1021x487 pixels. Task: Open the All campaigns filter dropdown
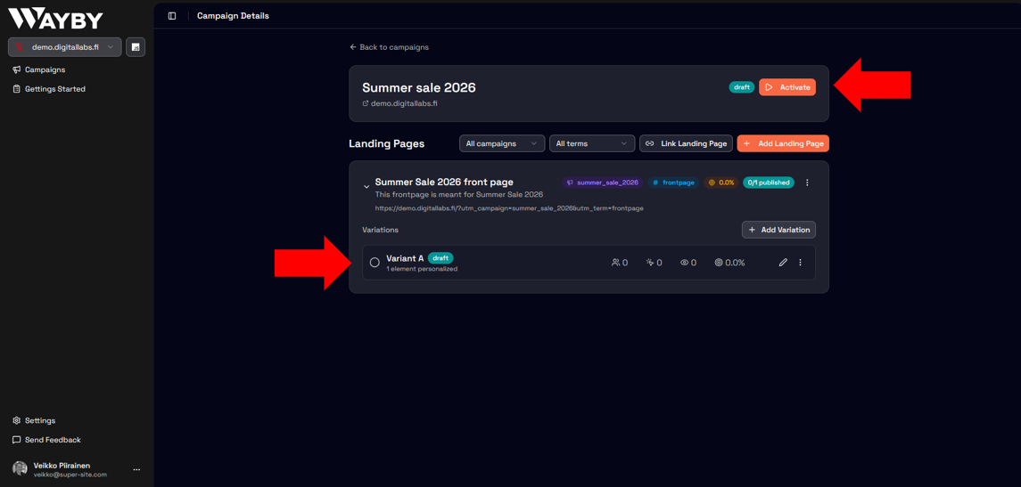pos(501,143)
